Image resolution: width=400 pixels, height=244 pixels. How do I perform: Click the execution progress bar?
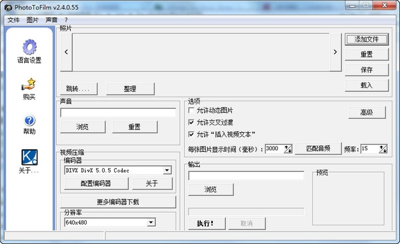point(246,212)
